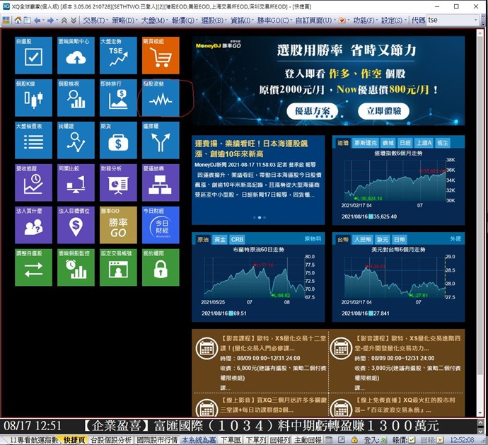The width and height of the screenshot is (488, 445).
Task: Open the 法人買什麼 tile
Action: (x=33, y=225)
